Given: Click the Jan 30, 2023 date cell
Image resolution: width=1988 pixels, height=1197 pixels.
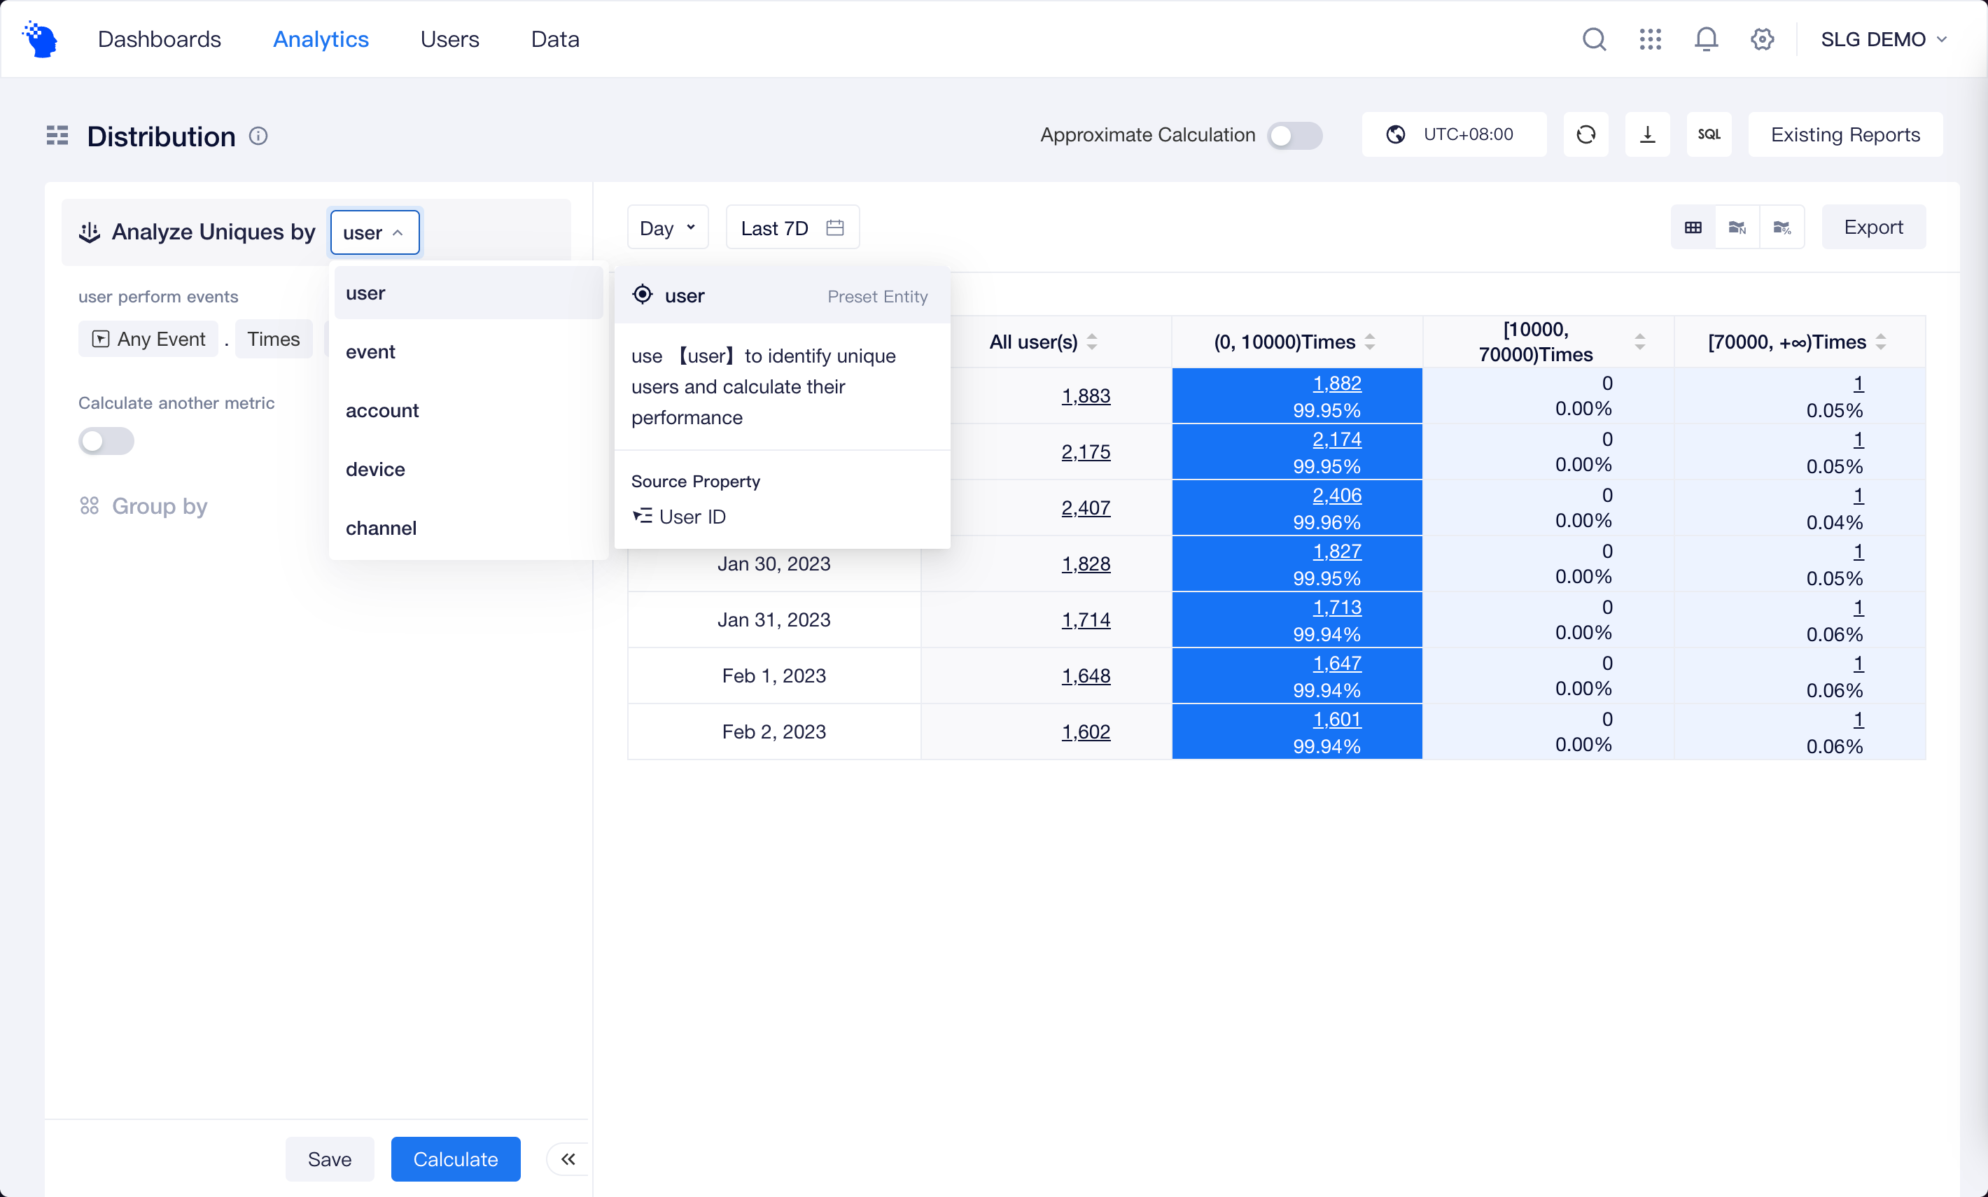Looking at the screenshot, I should pyautogui.click(x=774, y=563).
